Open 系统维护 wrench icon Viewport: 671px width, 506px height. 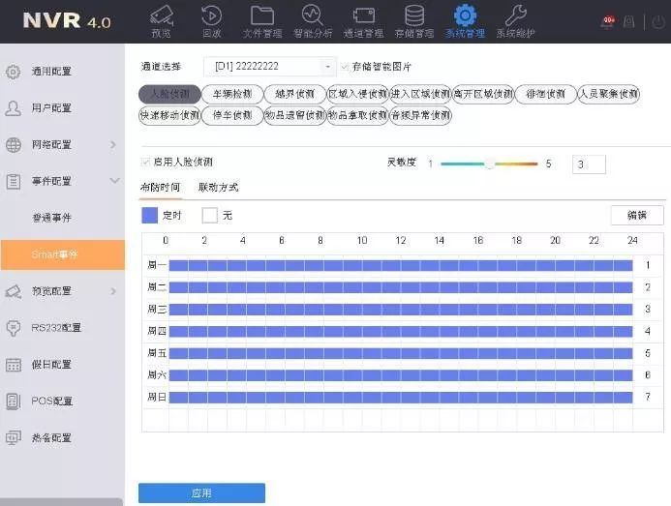pos(515,20)
